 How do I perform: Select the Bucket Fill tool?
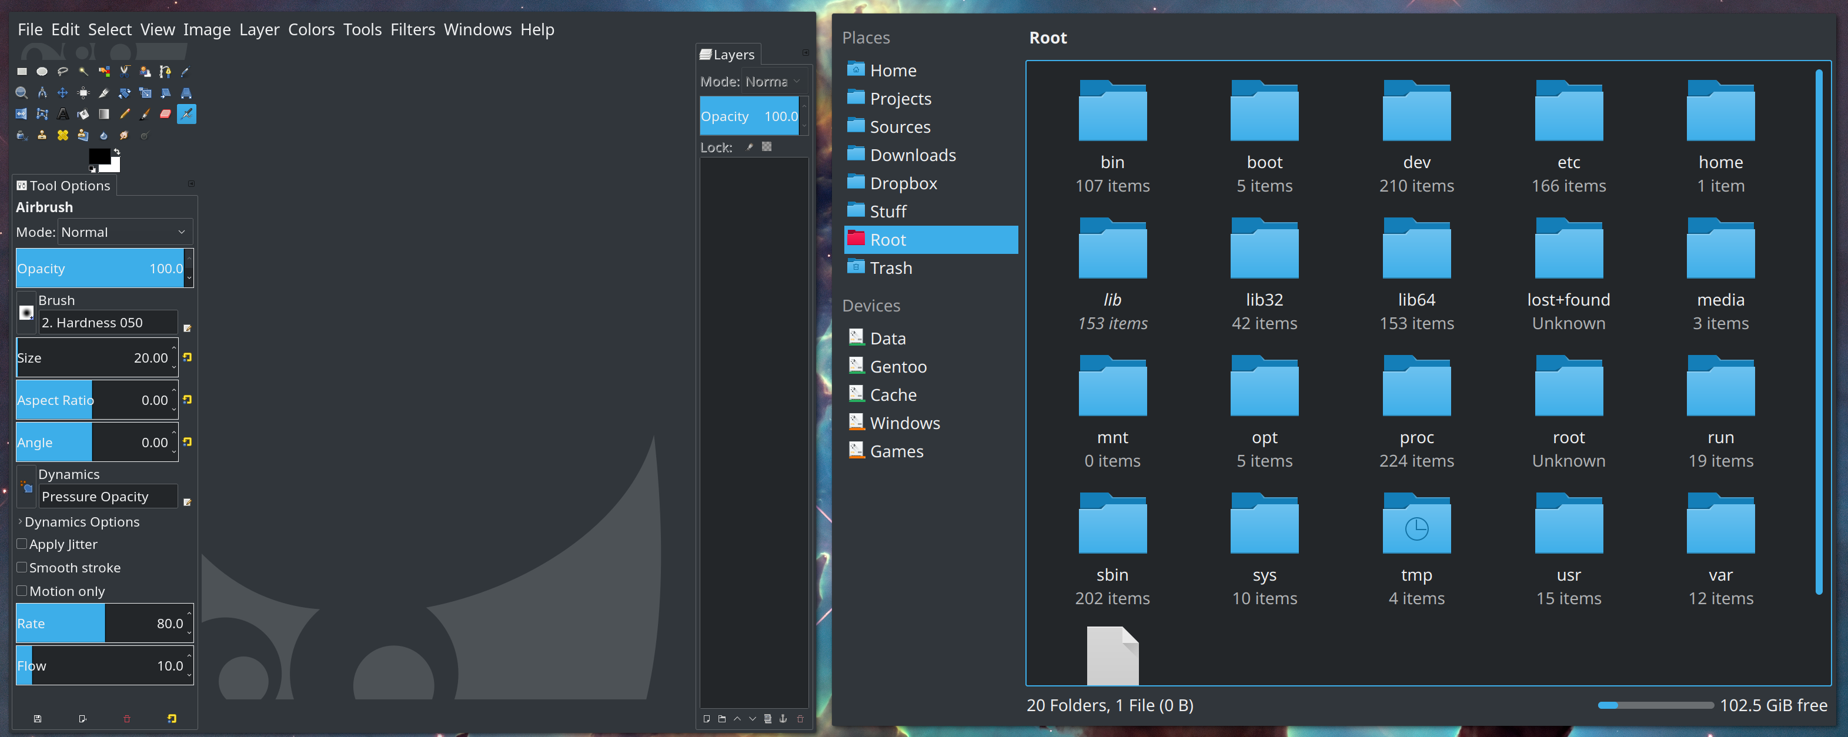tap(83, 114)
